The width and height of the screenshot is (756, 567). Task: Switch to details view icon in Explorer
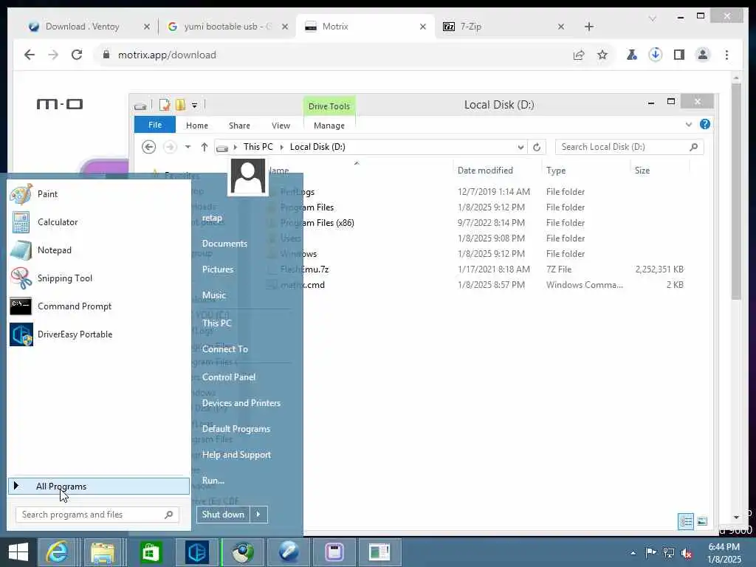click(686, 521)
